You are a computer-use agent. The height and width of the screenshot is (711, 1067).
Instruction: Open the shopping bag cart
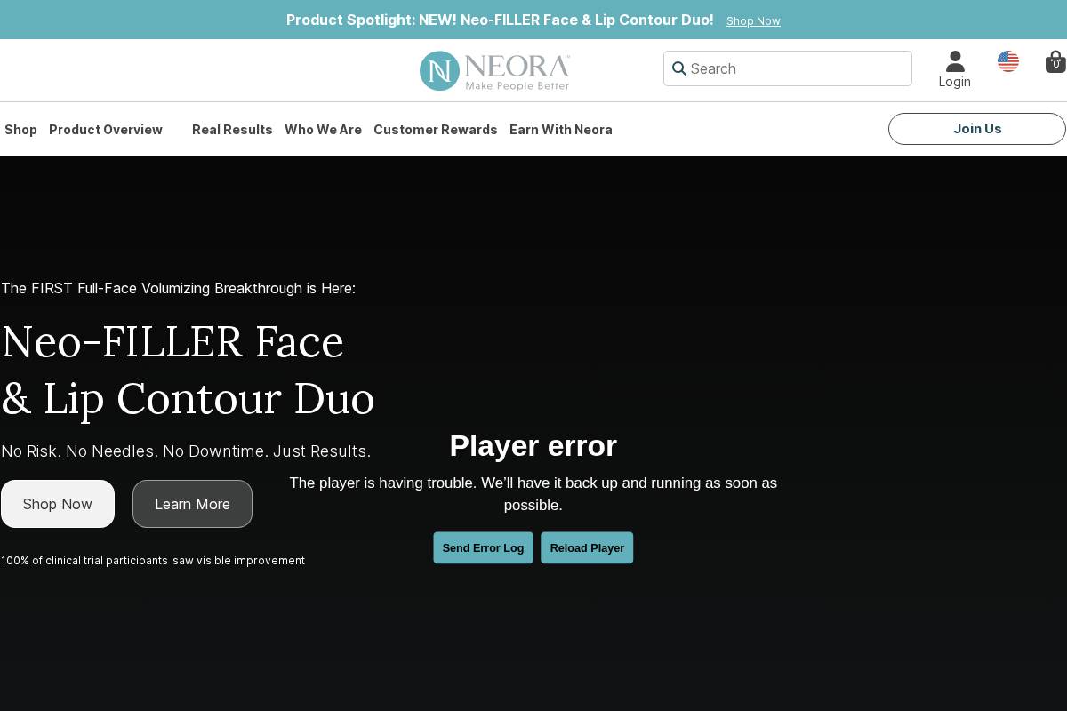click(x=1055, y=61)
